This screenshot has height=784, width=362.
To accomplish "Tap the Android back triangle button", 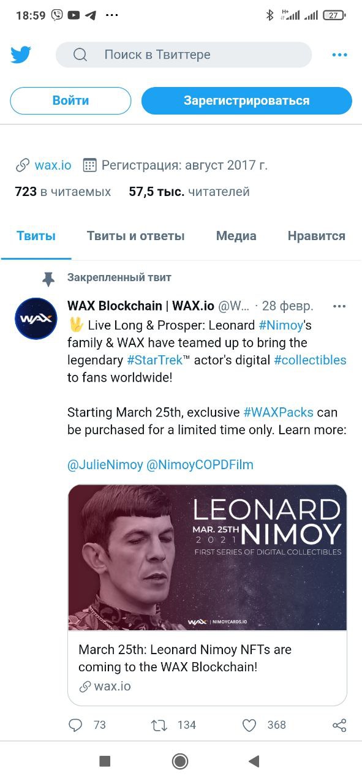I will 254,761.
